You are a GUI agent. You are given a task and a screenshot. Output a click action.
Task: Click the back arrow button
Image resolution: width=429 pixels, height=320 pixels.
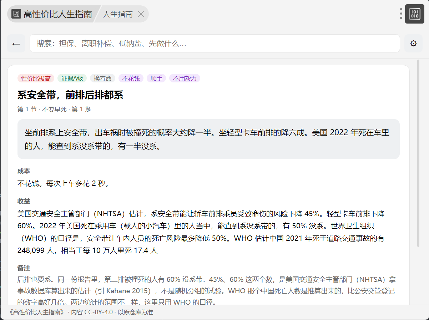[x=16, y=44]
